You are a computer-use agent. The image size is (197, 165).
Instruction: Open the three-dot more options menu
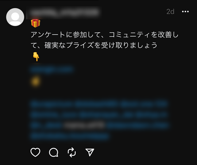(185, 12)
